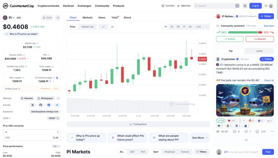
Task: Click Read all on Cryptonian post
Action: coord(269,80)
